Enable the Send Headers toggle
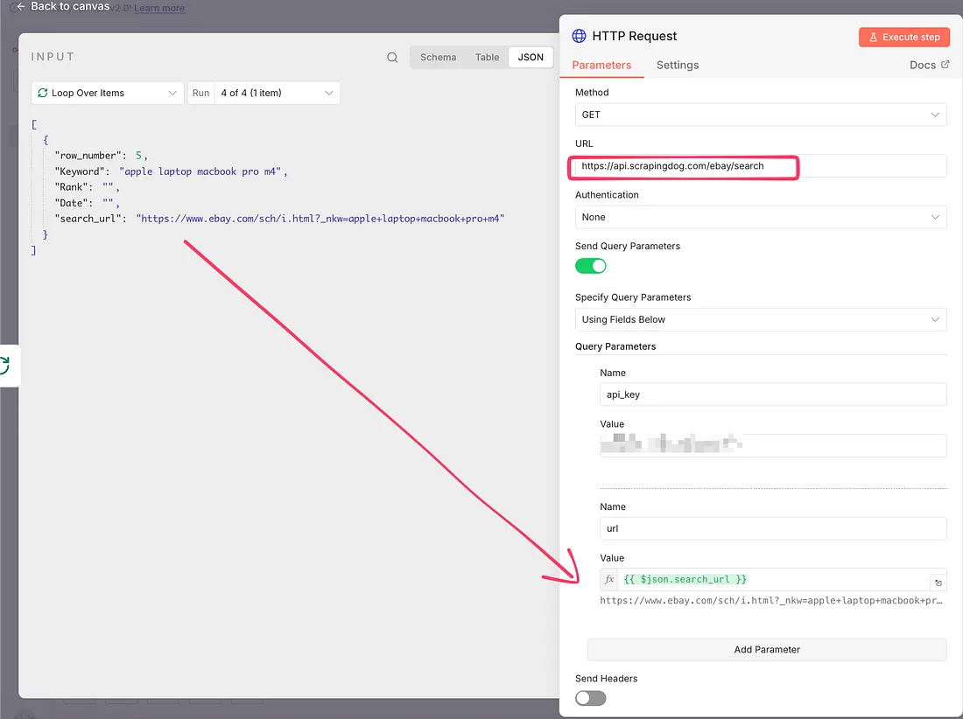 [591, 698]
